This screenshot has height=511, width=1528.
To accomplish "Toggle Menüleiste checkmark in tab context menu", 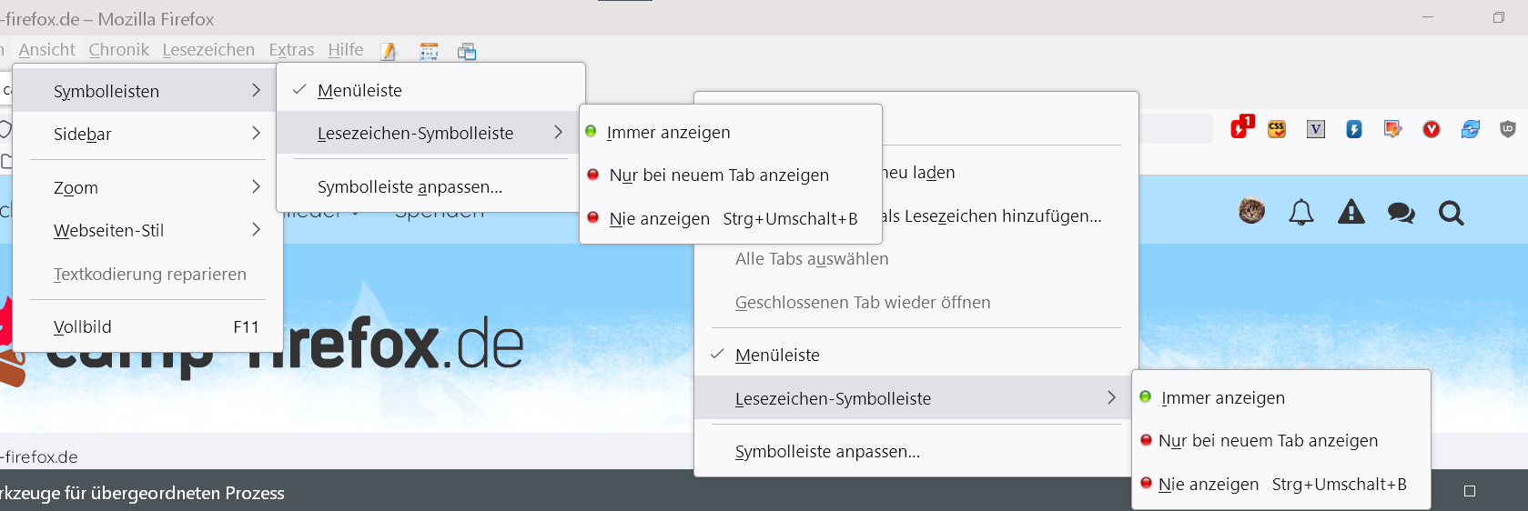I will click(916, 355).
